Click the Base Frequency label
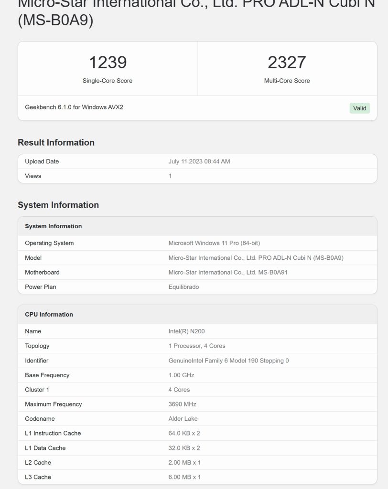388x489 pixels. point(47,375)
